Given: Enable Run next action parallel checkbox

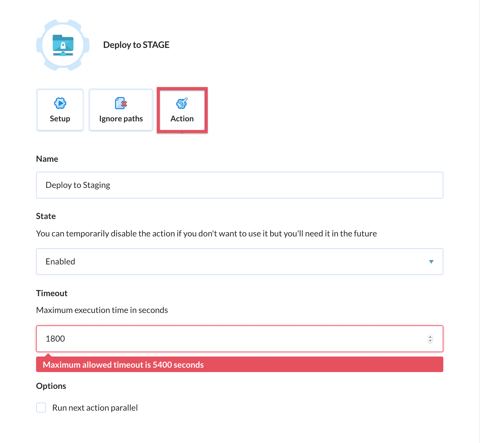Looking at the screenshot, I should pyautogui.click(x=41, y=408).
